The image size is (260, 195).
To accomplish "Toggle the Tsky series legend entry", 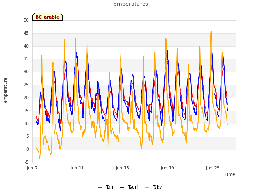I will coord(153,187).
